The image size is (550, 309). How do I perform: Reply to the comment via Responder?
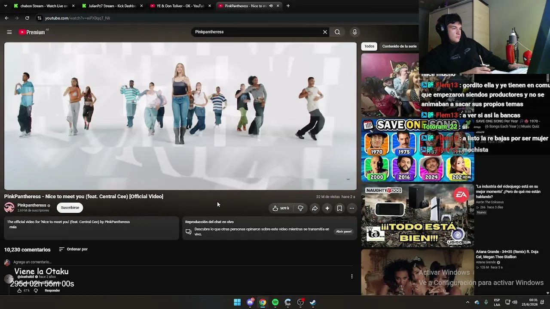(52, 291)
